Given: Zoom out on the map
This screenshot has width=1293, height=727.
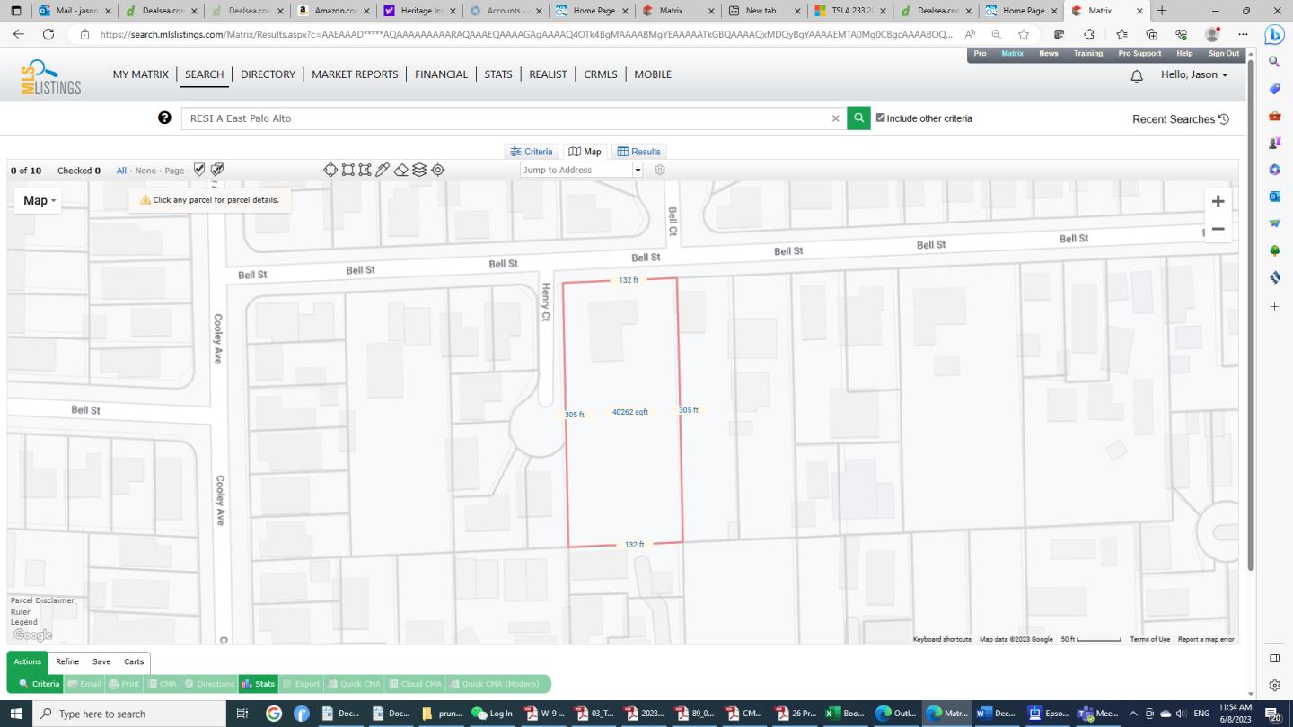Looking at the screenshot, I should pyautogui.click(x=1218, y=229).
